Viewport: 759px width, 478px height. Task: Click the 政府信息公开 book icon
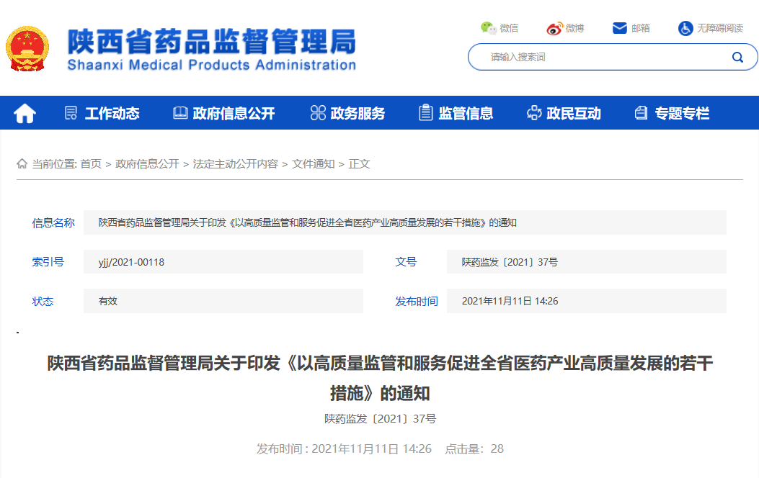pyautogui.click(x=180, y=113)
